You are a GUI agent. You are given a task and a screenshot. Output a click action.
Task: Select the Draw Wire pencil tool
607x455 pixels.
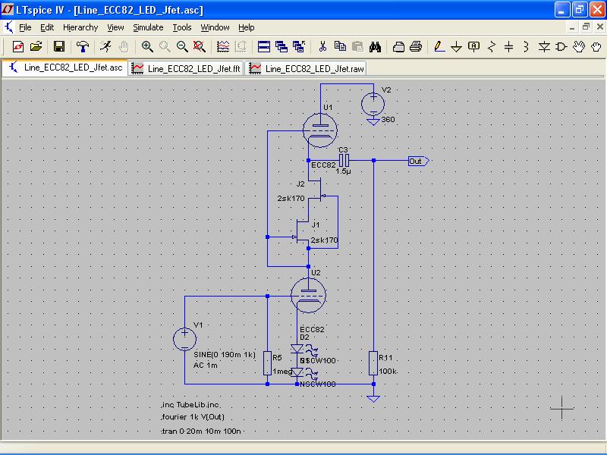pos(439,47)
